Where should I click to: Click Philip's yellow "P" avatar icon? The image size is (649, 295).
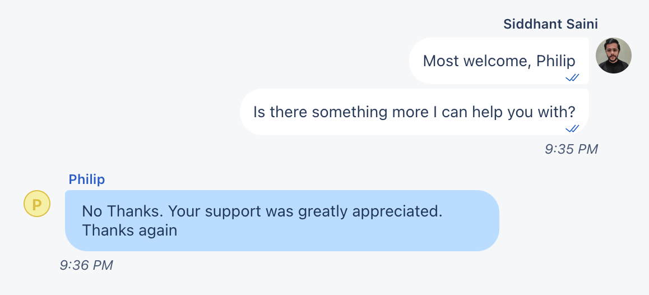37,203
